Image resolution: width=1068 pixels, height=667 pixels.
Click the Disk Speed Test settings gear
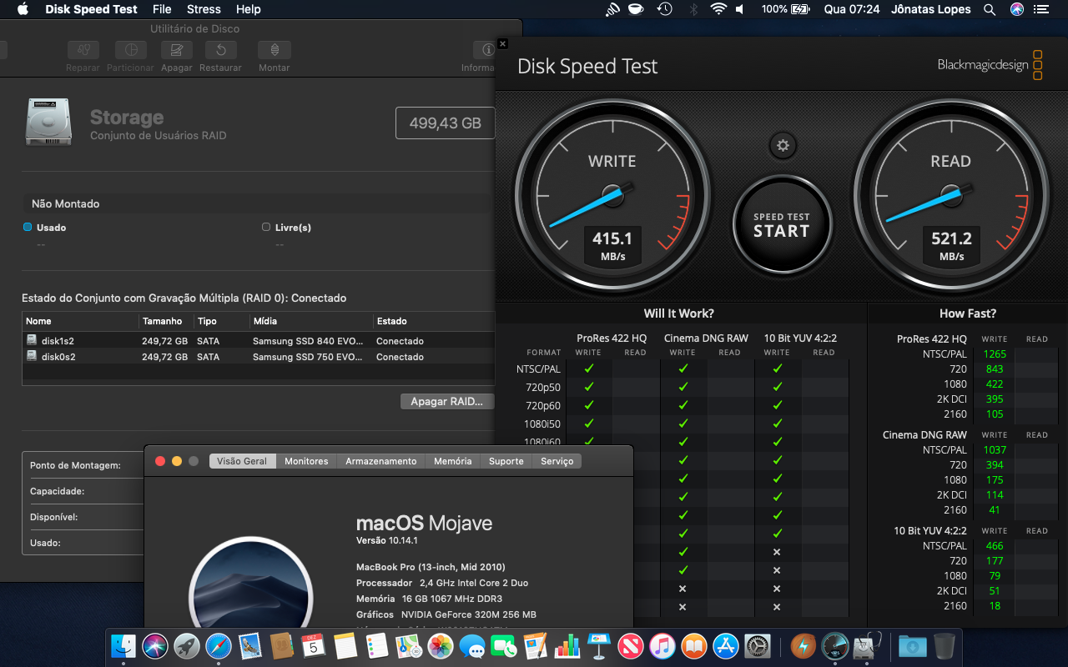click(782, 146)
